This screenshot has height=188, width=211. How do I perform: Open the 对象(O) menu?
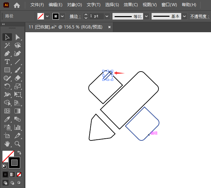tap(74, 5)
